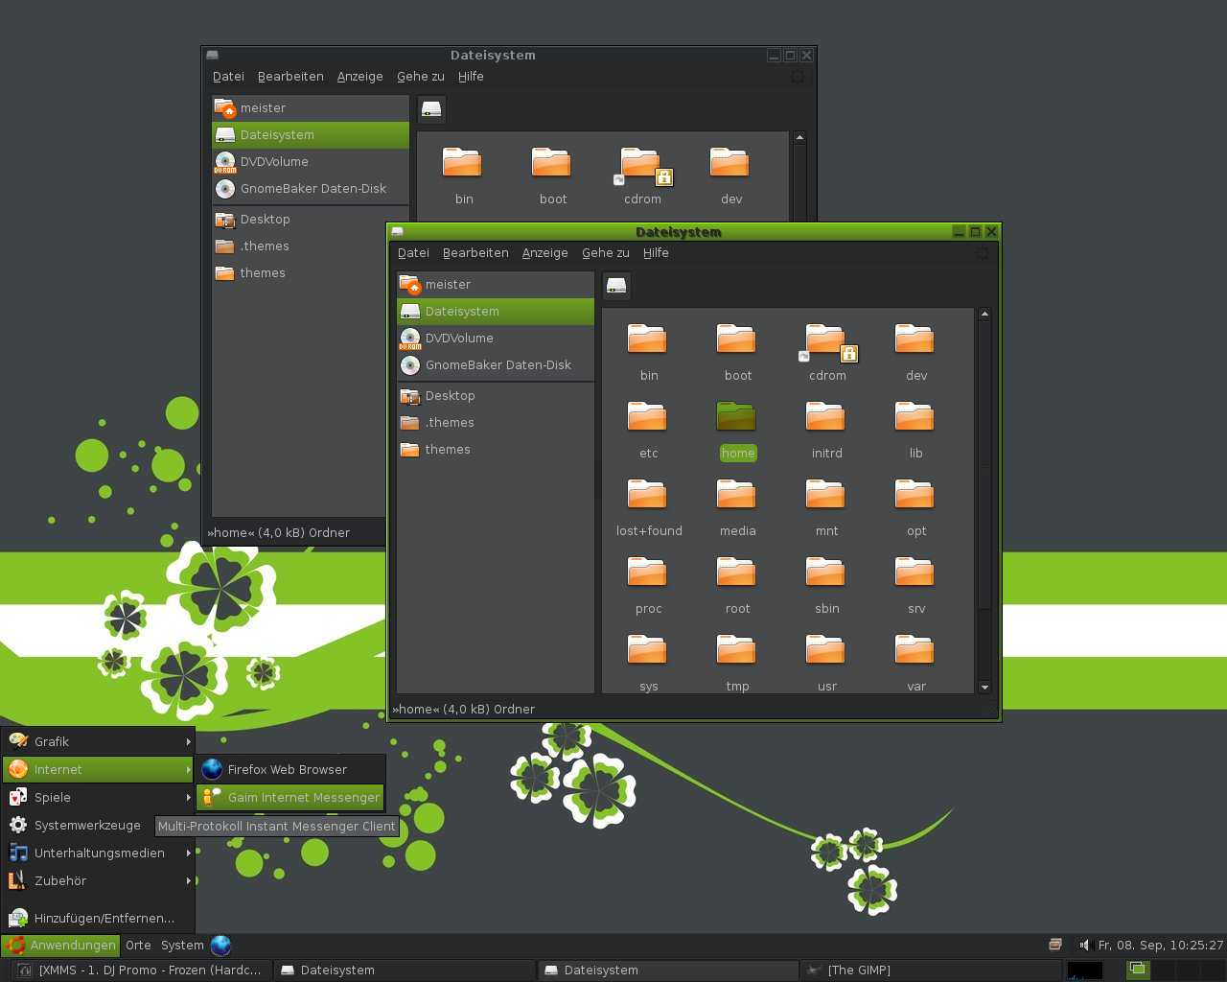Select the root folder icon

[x=736, y=573]
